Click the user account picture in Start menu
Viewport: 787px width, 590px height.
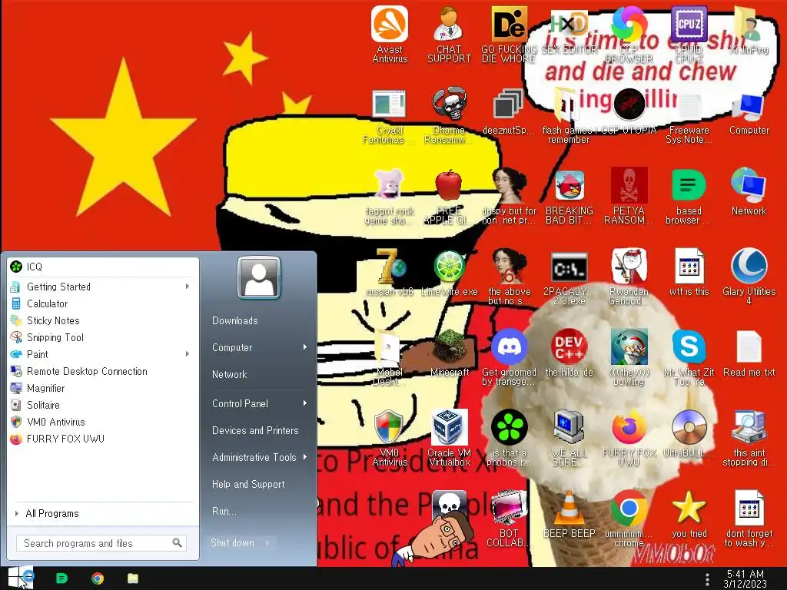258,277
